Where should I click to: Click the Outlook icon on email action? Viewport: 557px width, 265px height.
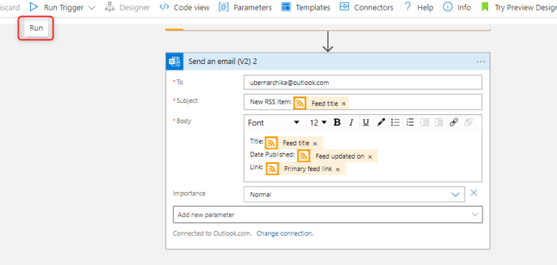point(175,61)
